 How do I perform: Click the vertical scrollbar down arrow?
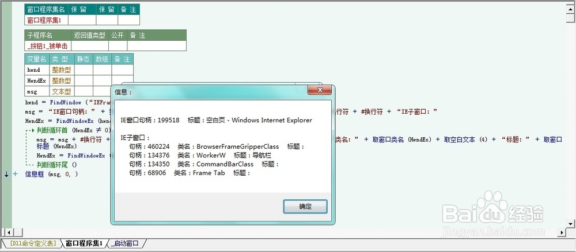[570, 223]
